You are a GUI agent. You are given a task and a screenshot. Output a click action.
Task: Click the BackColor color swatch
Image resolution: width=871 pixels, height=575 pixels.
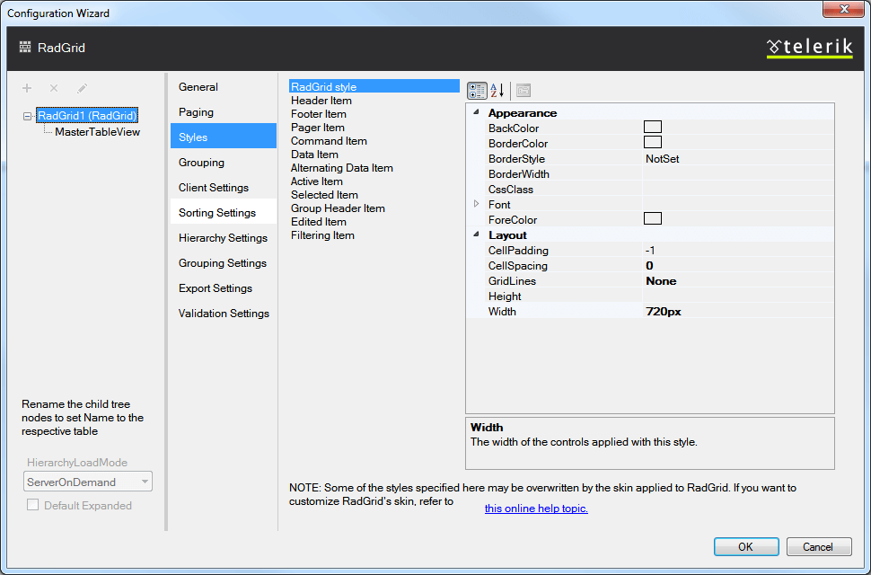pyautogui.click(x=653, y=128)
